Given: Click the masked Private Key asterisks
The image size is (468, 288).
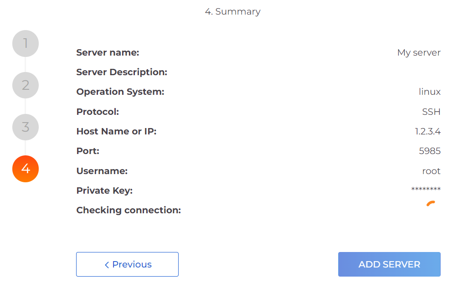Looking at the screenshot, I should [x=426, y=190].
